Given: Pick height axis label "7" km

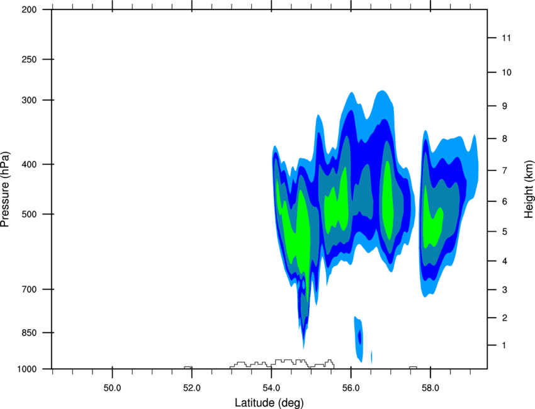Looking at the screenshot, I should [x=505, y=171].
